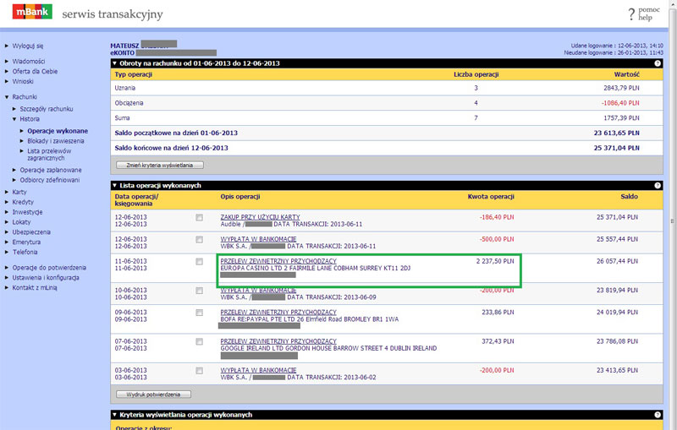This screenshot has height=430, width=677.
Task: Open Ustawienia i konfiguracja
Action: 46,278
